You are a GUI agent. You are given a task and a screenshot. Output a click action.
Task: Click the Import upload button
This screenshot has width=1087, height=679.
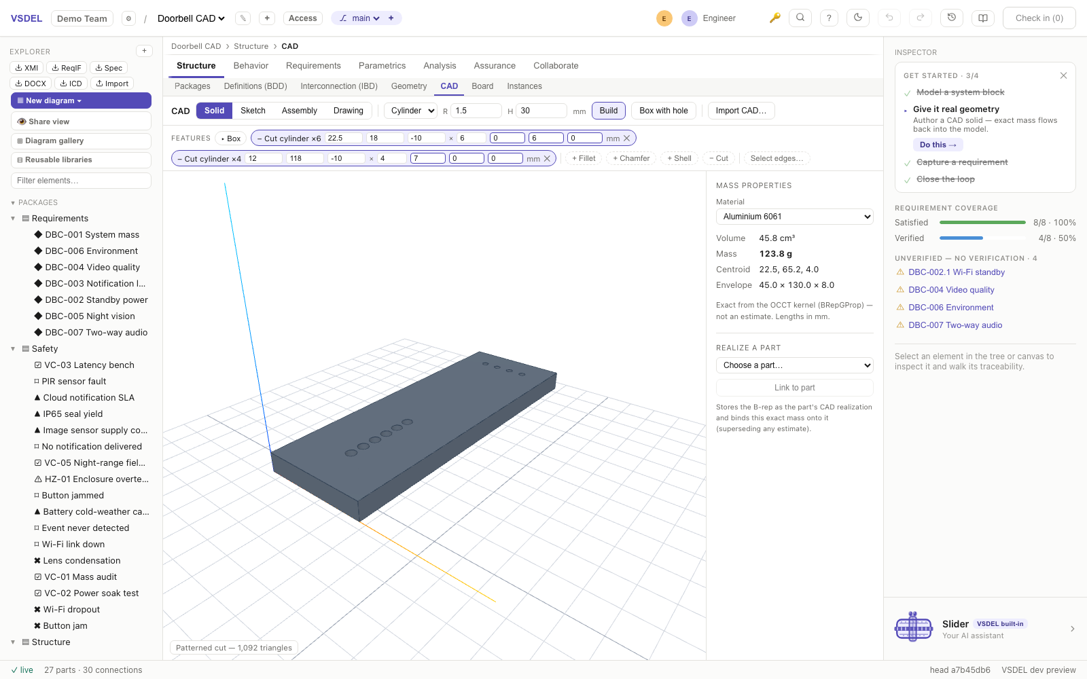tap(112, 84)
